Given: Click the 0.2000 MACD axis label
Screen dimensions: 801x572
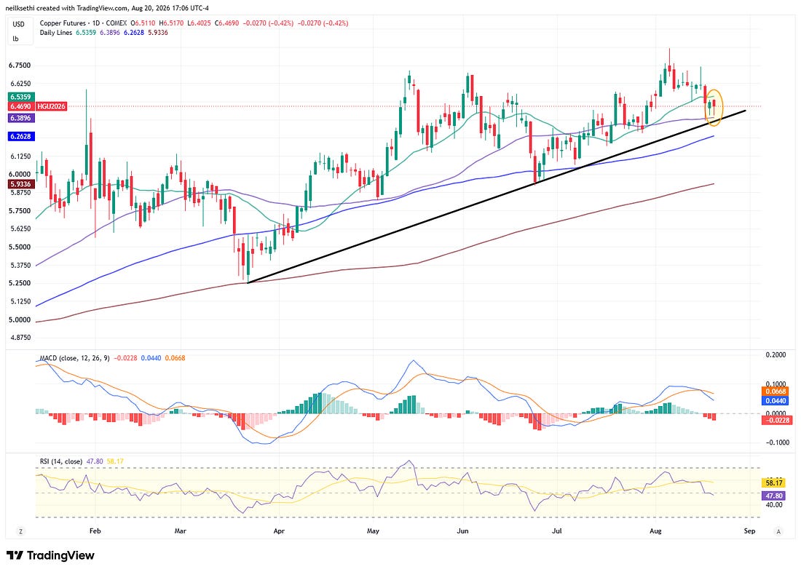Looking at the screenshot, I should pos(776,355).
